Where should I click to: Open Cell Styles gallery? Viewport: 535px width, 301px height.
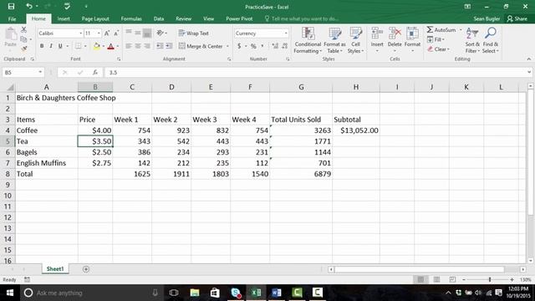tap(355, 40)
